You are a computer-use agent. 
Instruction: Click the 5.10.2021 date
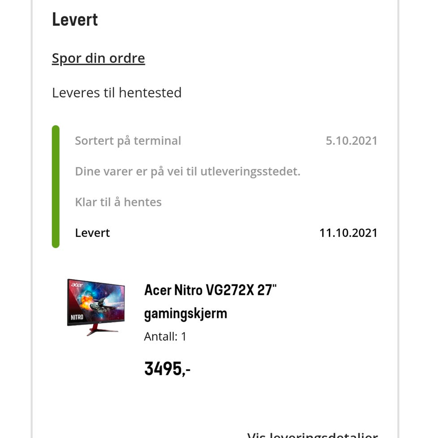(x=352, y=141)
